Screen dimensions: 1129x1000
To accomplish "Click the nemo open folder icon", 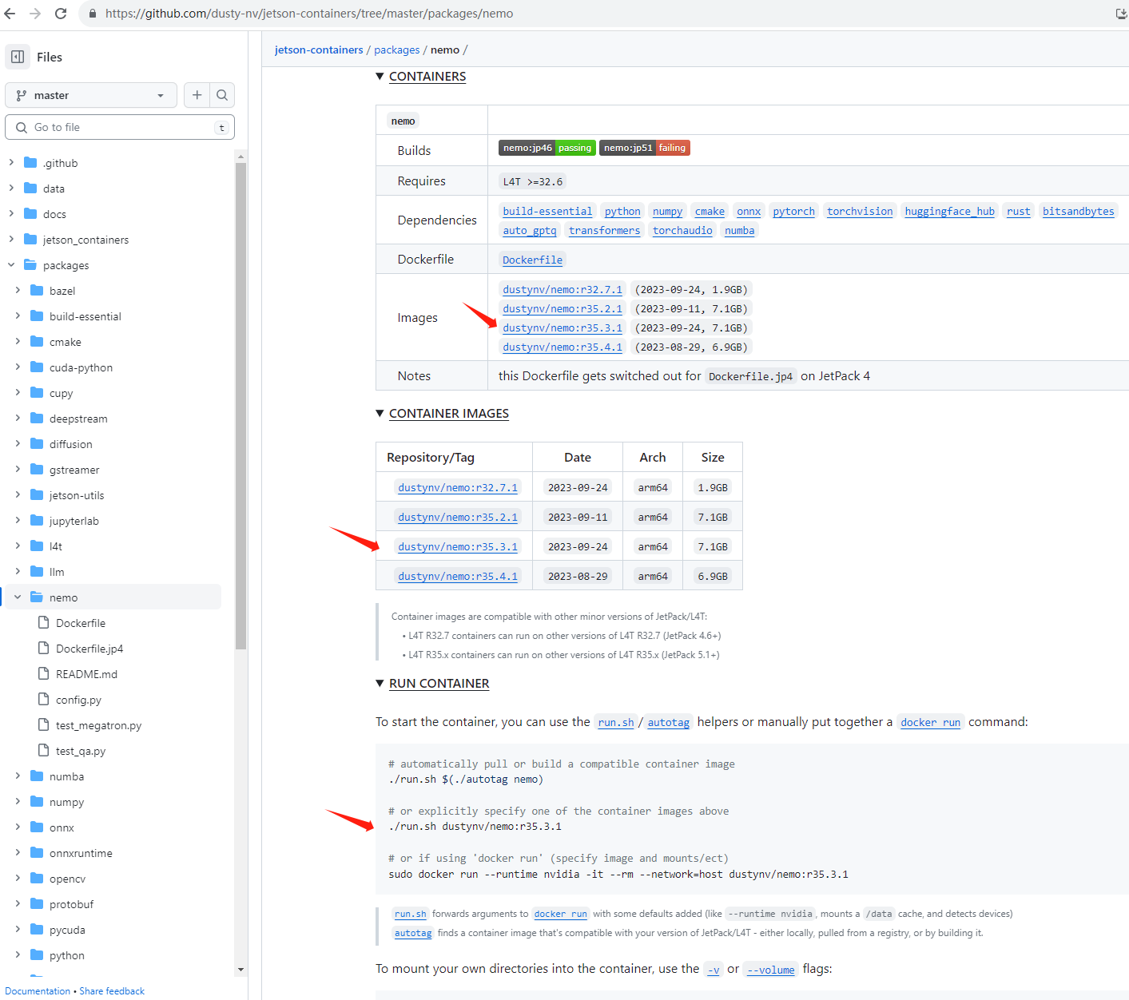I will (x=37, y=597).
